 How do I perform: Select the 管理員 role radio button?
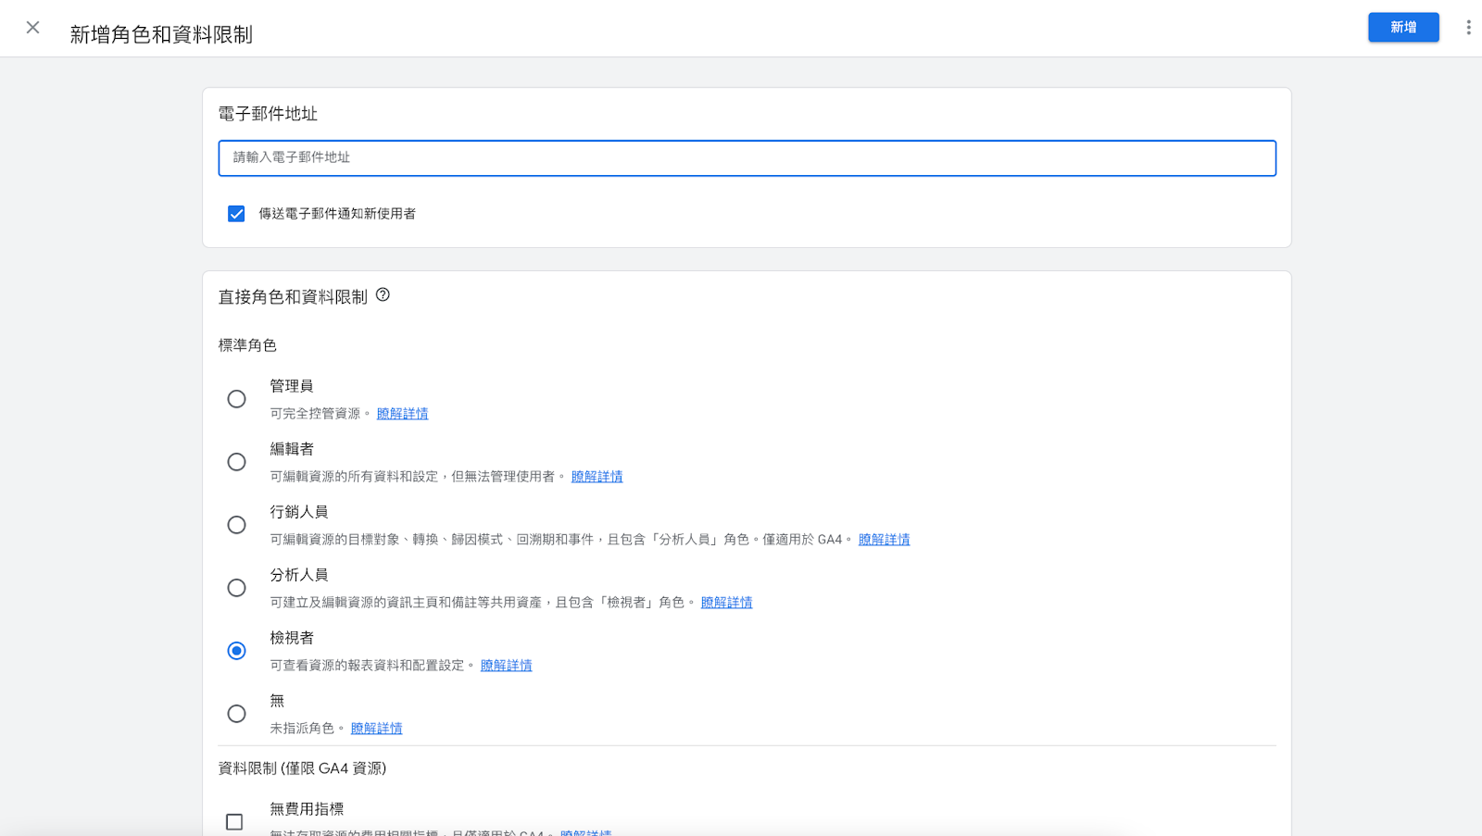point(236,399)
